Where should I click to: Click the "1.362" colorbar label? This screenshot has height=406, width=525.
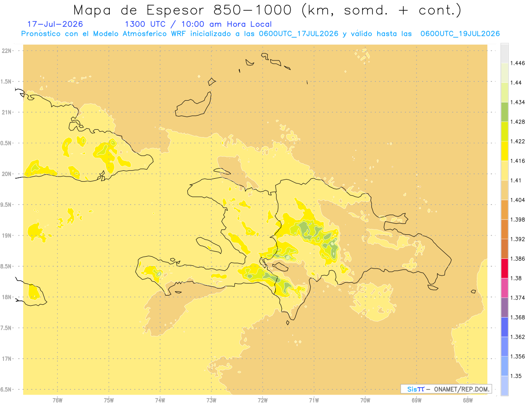click(x=518, y=337)
